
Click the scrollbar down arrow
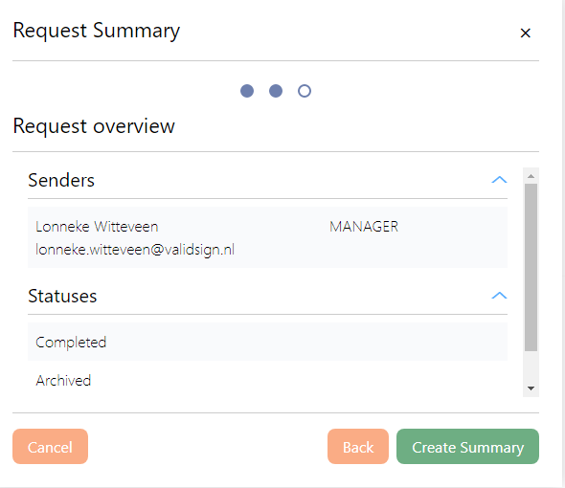point(531,388)
